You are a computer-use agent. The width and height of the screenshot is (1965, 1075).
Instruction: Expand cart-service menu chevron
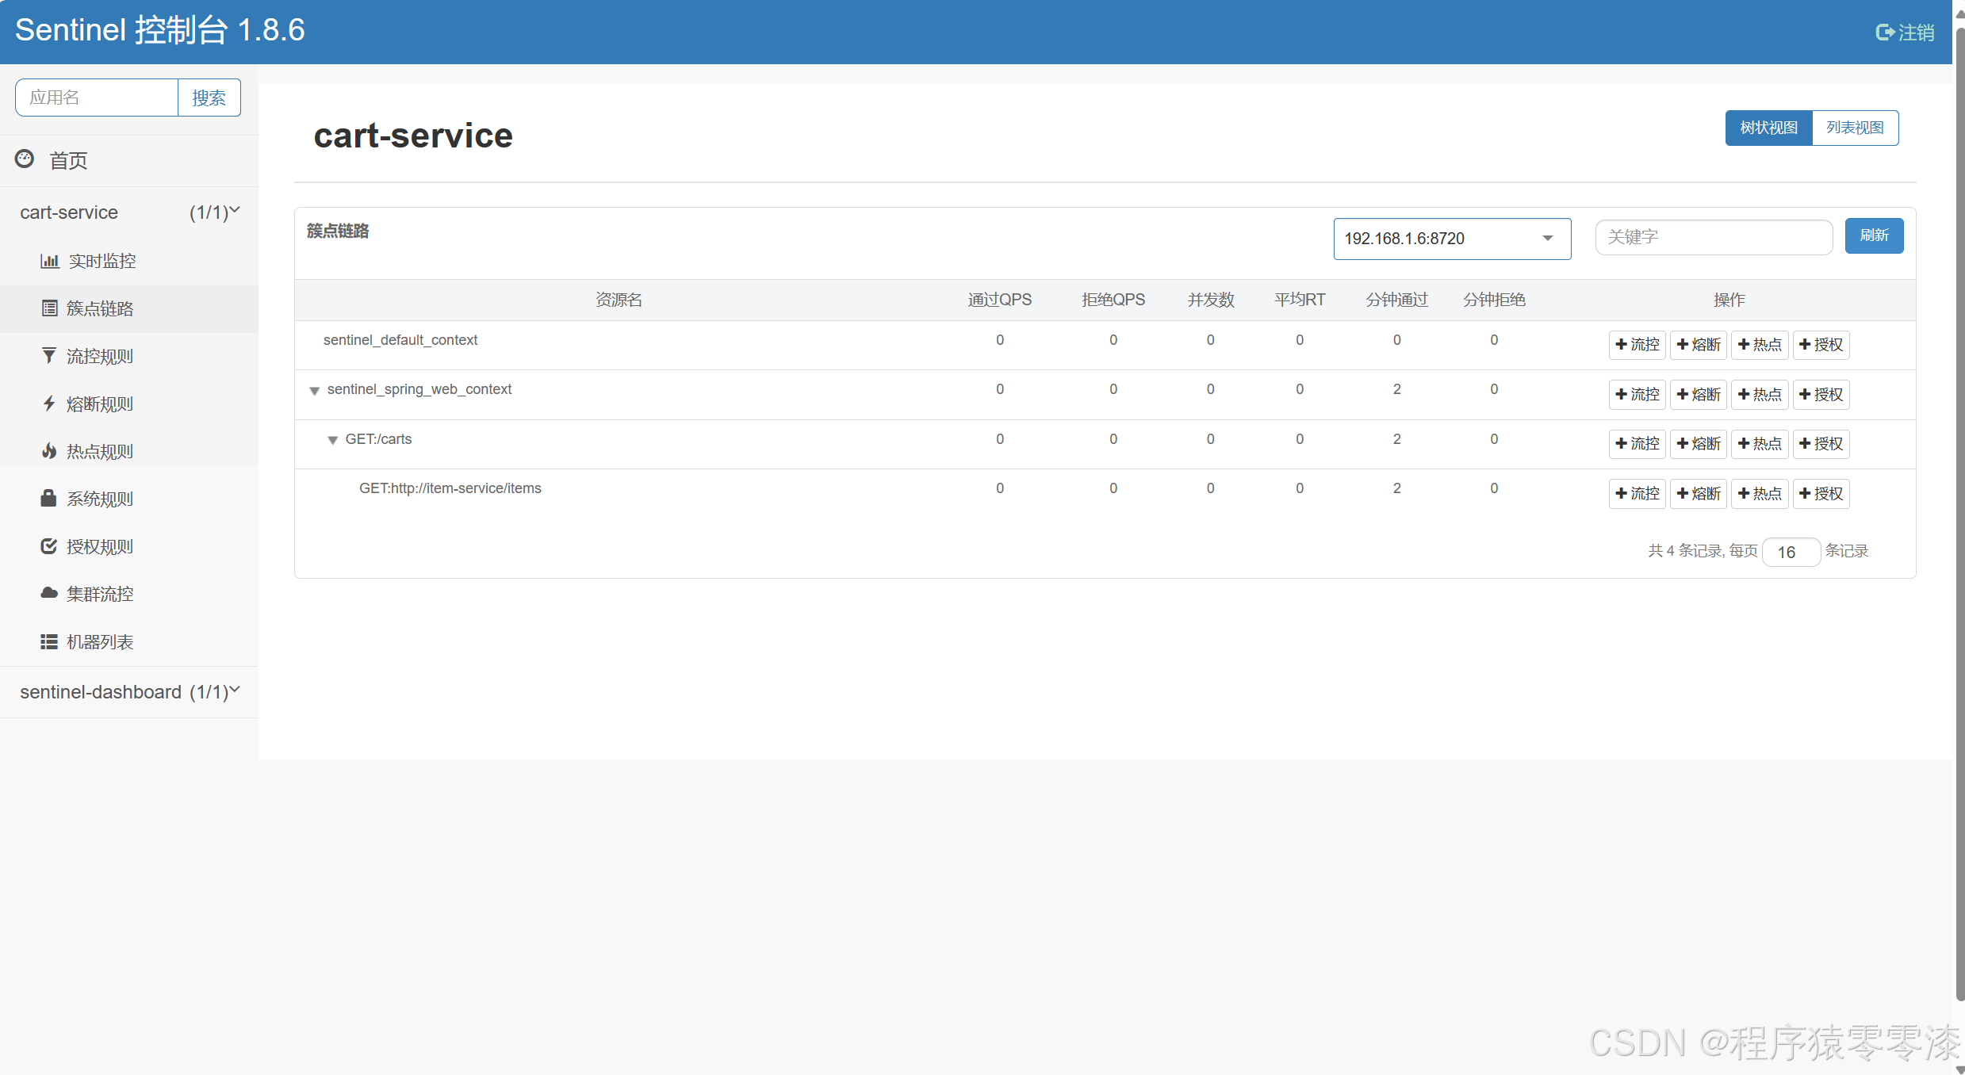click(x=235, y=211)
